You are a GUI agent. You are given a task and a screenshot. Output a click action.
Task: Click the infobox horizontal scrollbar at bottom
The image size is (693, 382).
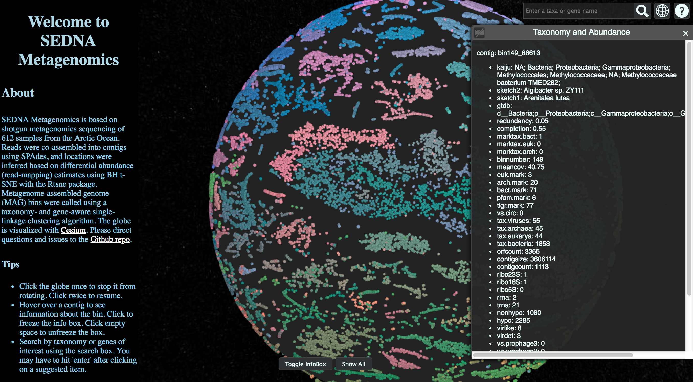coord(553,355)
